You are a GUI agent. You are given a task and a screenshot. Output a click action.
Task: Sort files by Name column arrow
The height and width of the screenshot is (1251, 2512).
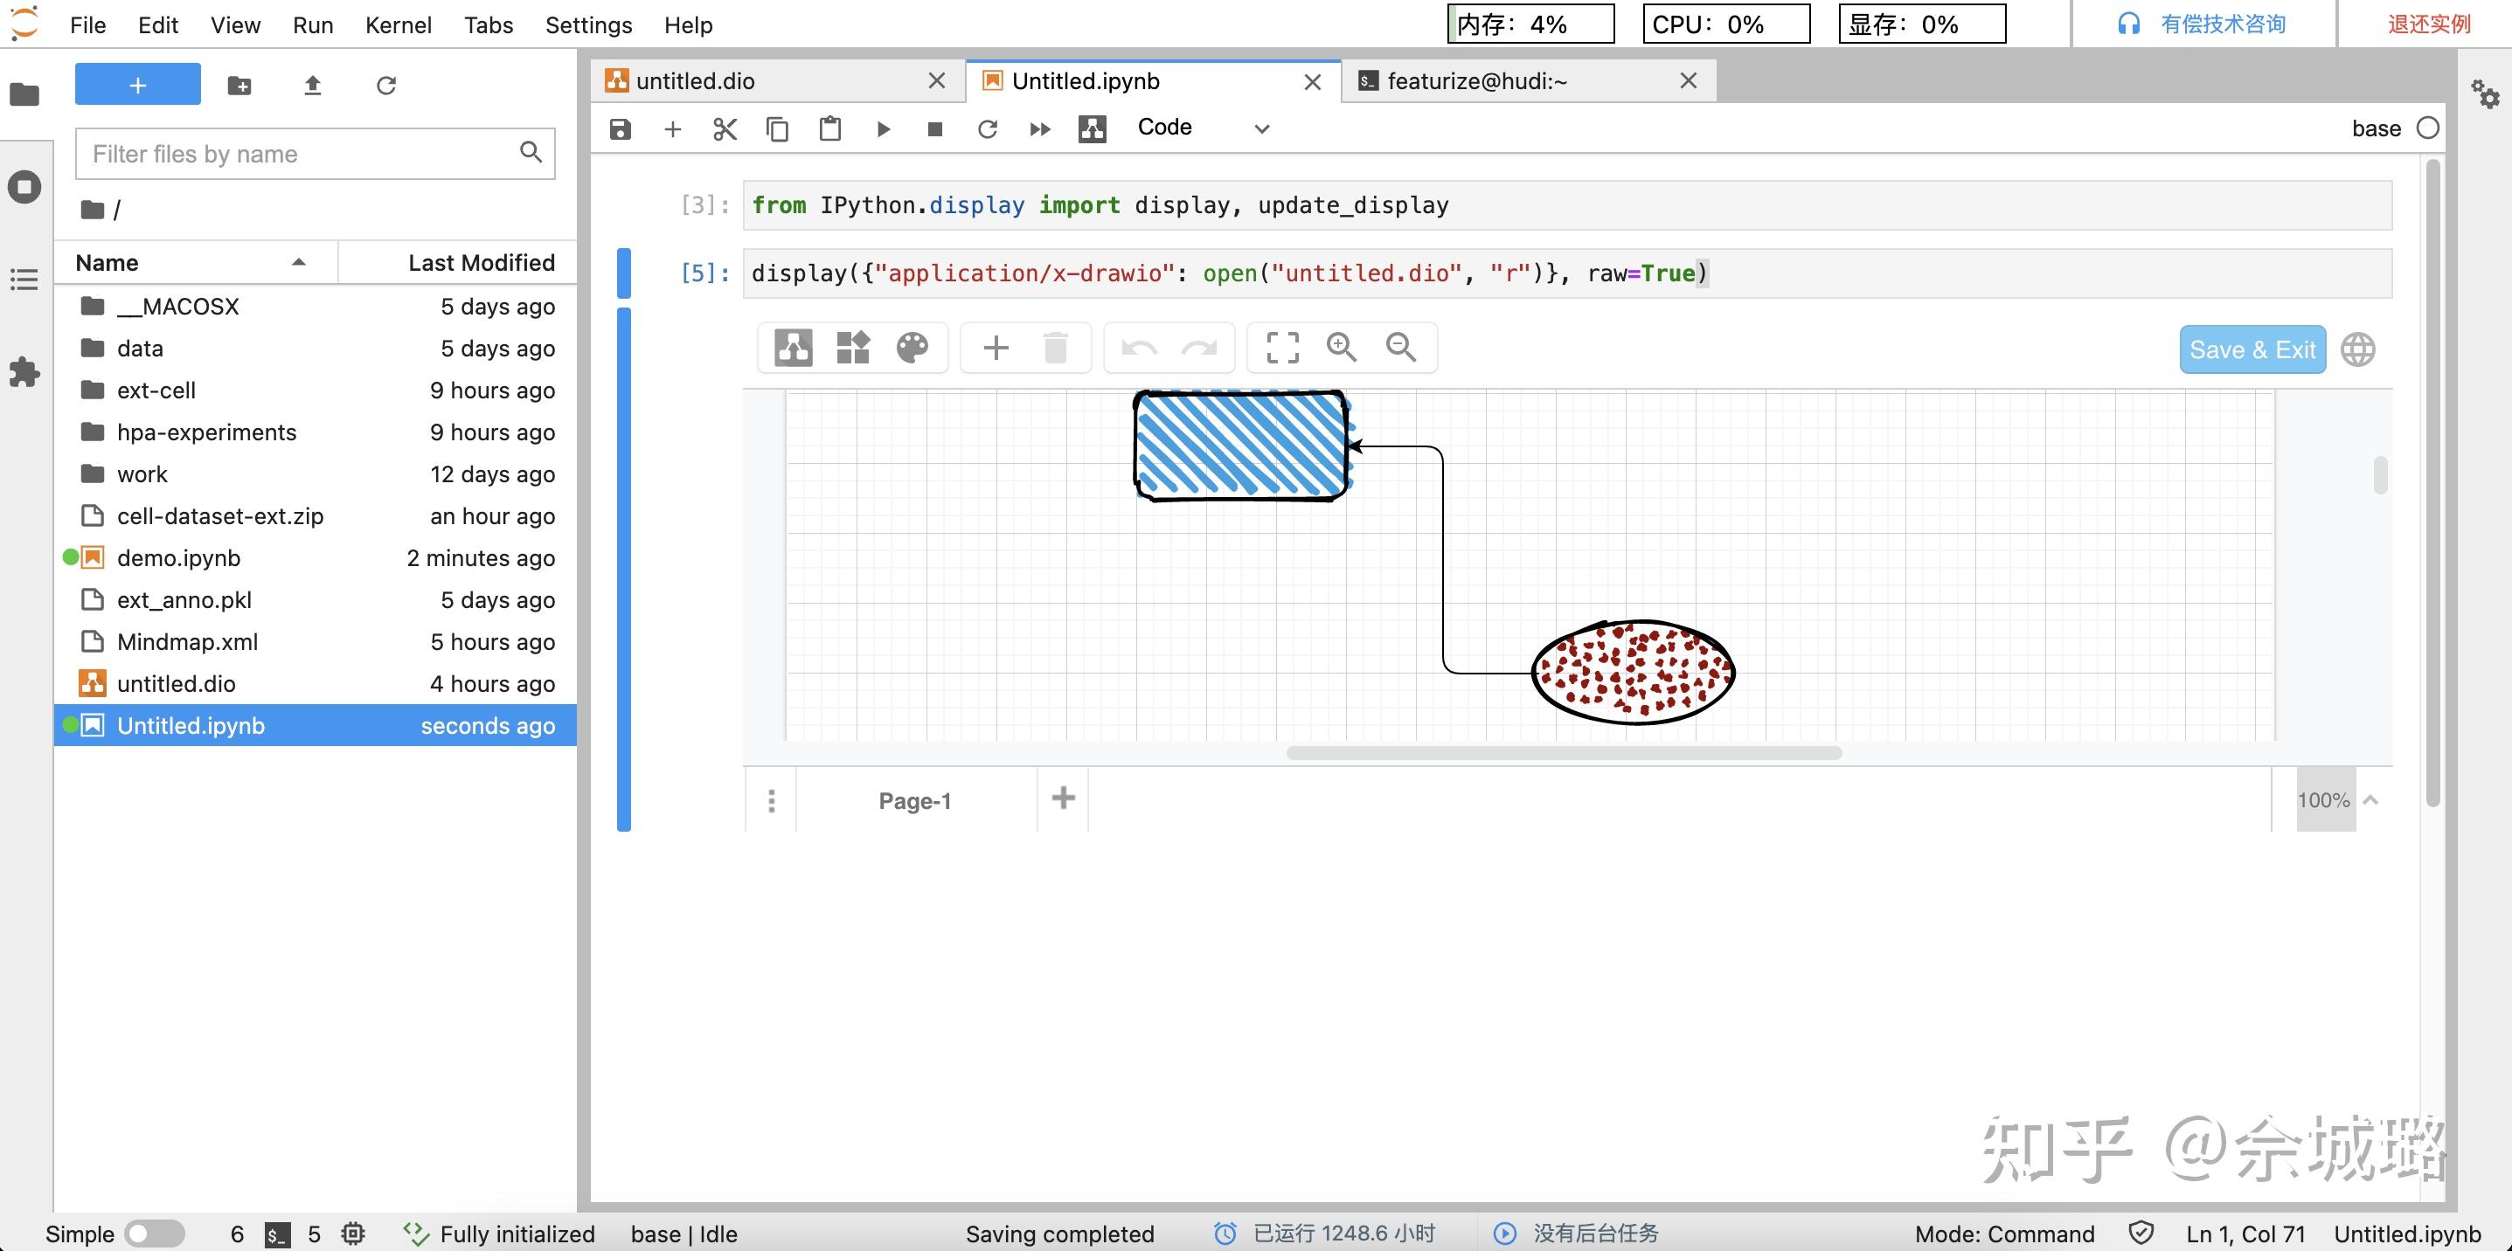298,262
